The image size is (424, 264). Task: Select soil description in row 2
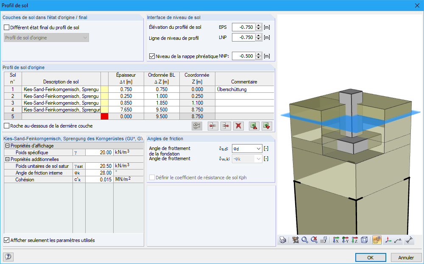[x=61, y=96]
